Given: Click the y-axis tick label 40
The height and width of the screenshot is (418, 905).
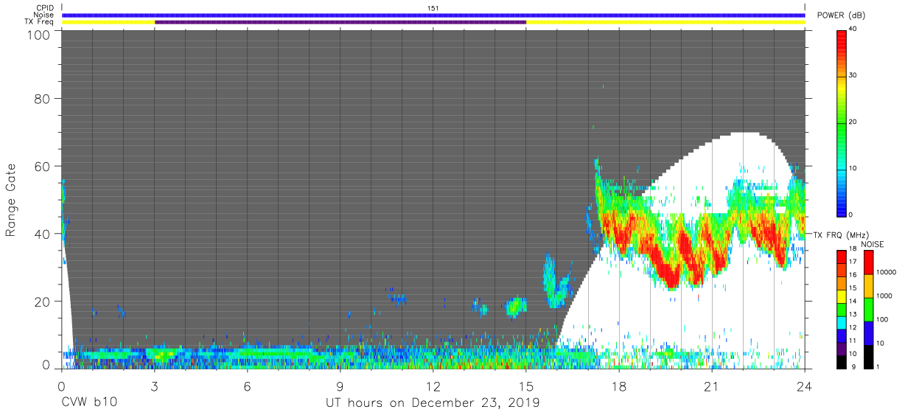Looking at the screenshot, I should (x=42, y=234).
